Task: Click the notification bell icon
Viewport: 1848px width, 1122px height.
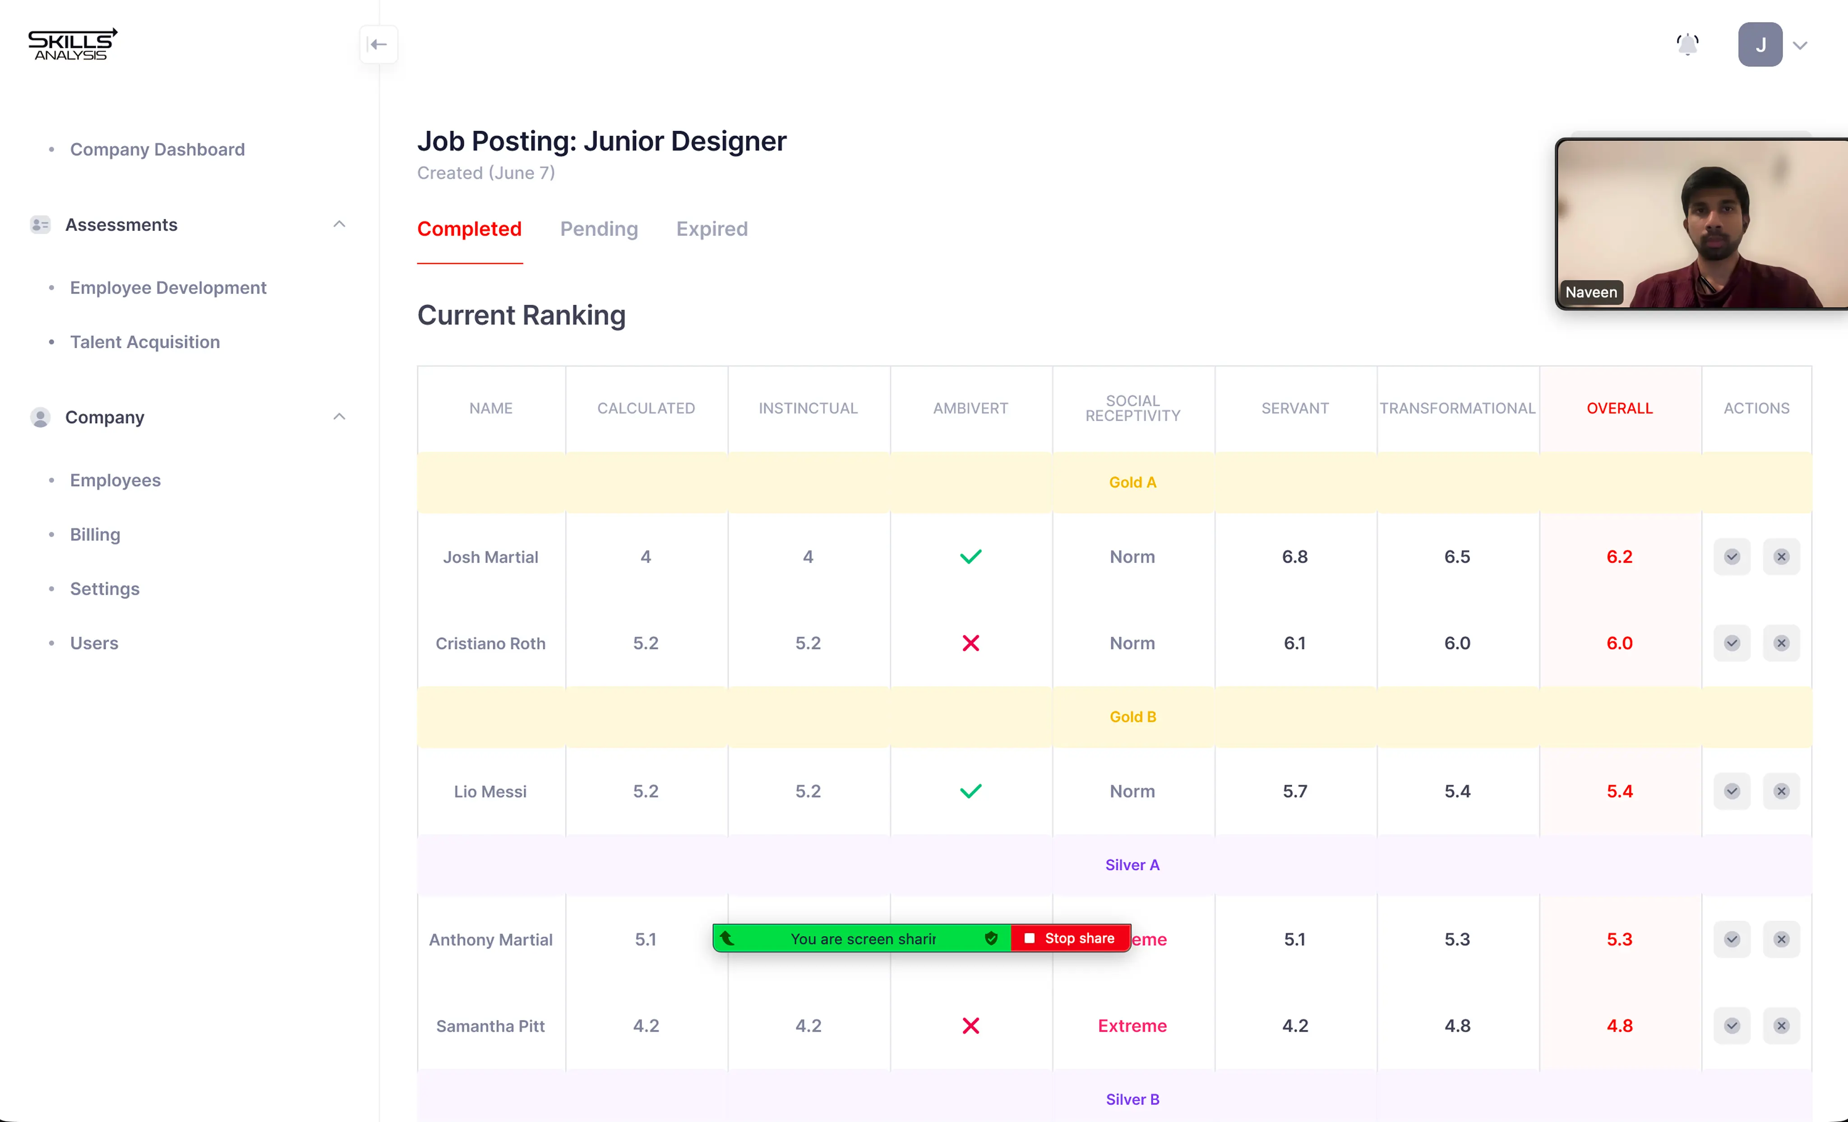Action: coord(1687,45)
